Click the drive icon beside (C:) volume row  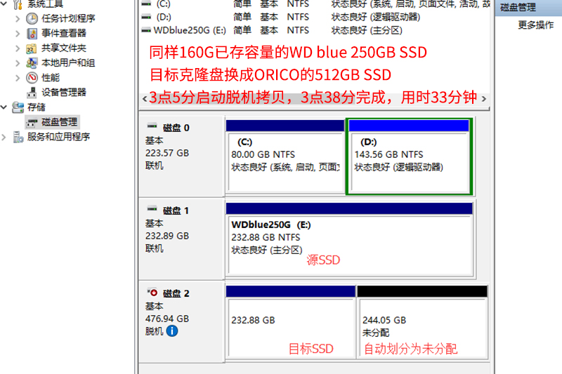tap(146, 4)
